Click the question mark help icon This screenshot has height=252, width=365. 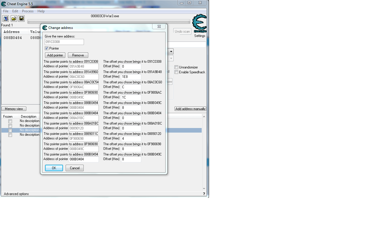(x=204, y=194)
